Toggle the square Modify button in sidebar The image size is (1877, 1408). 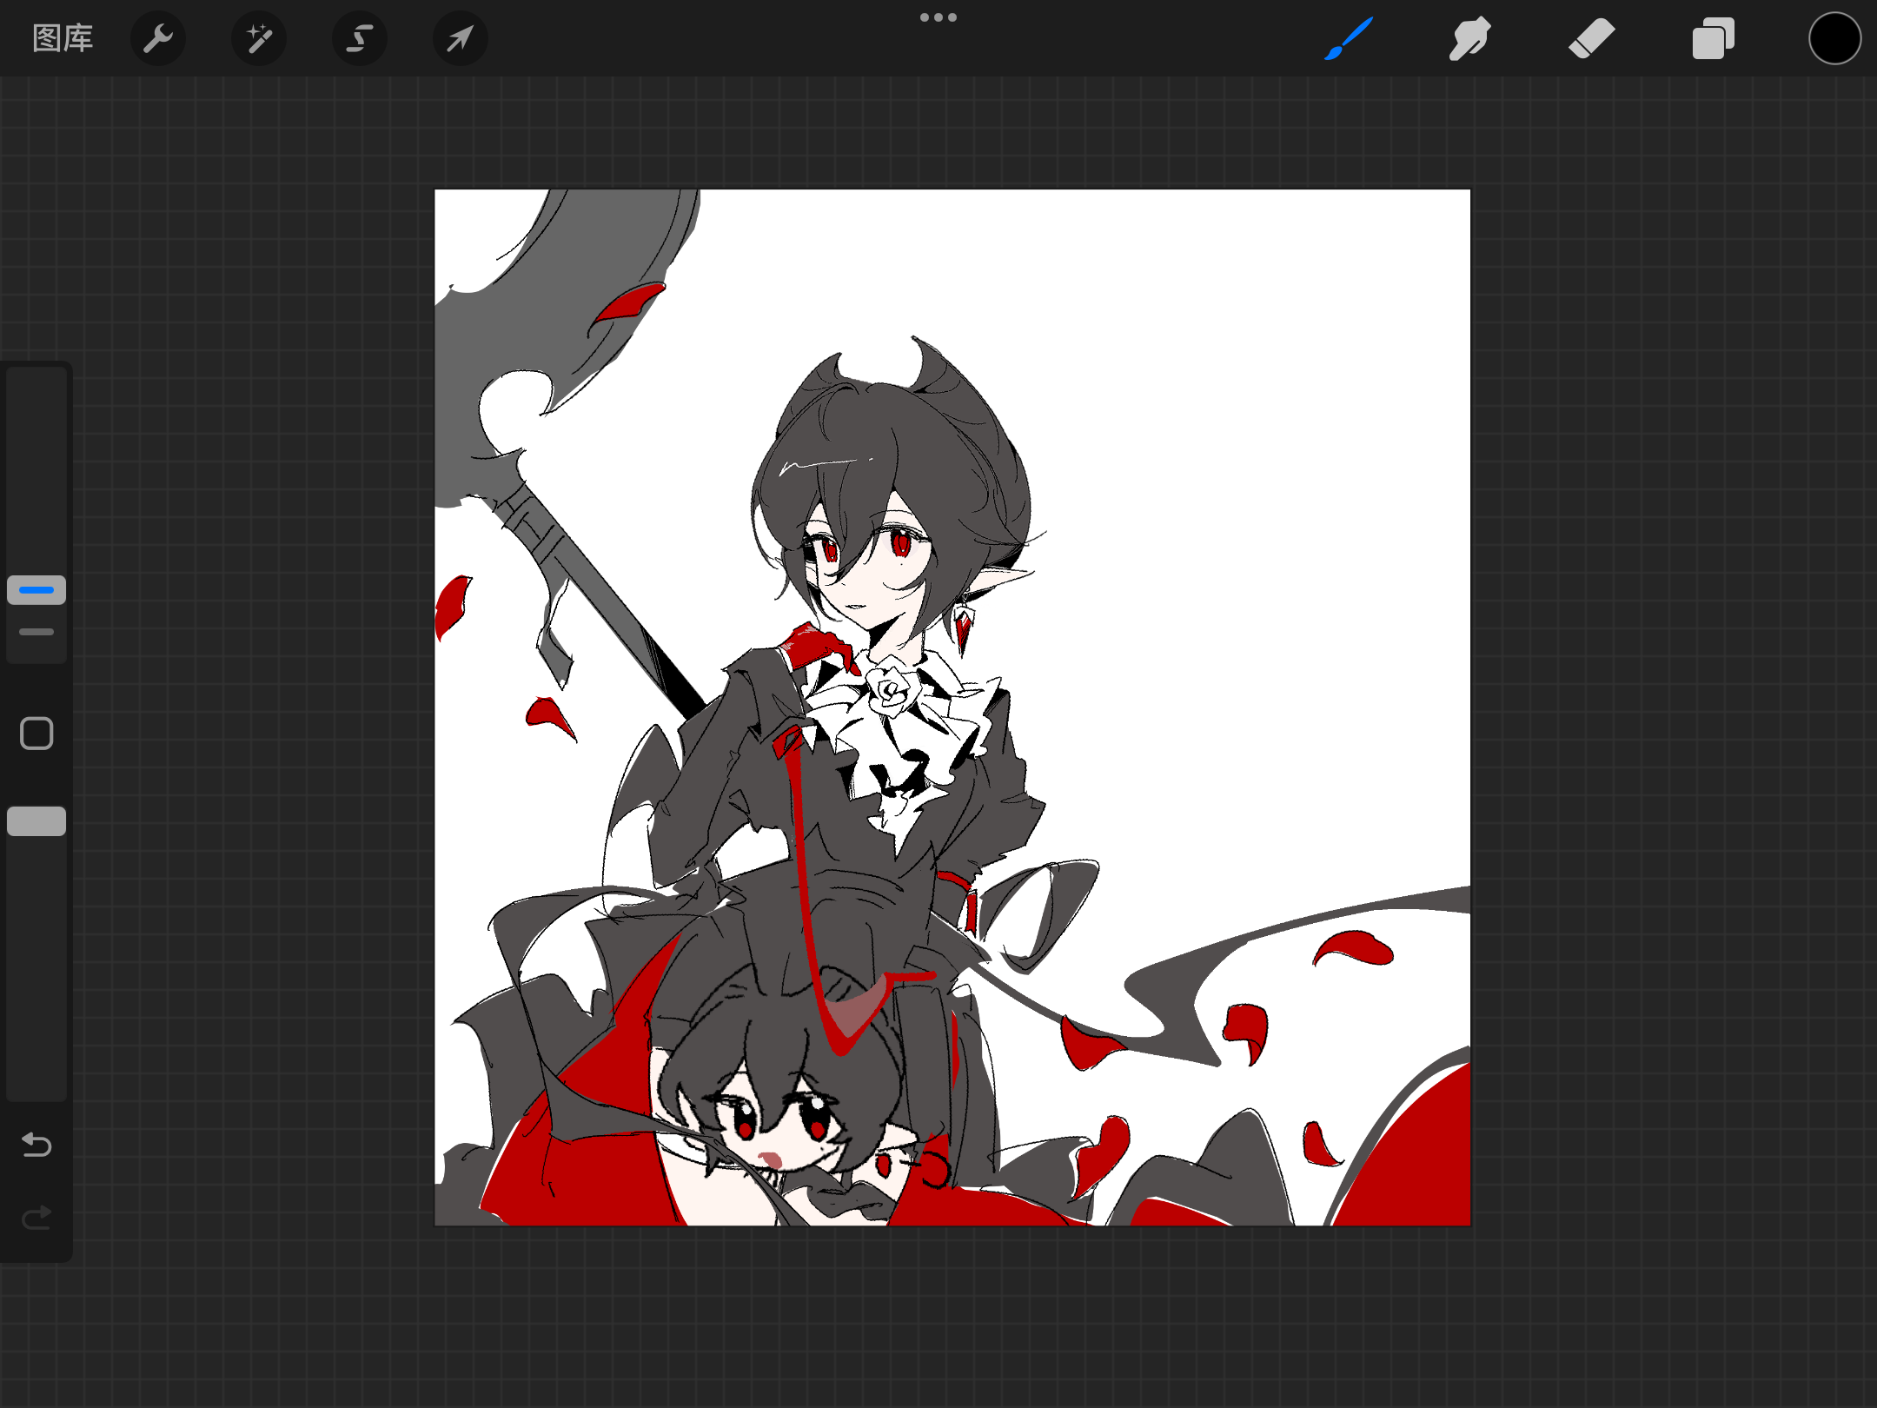(x=36, y=734)
